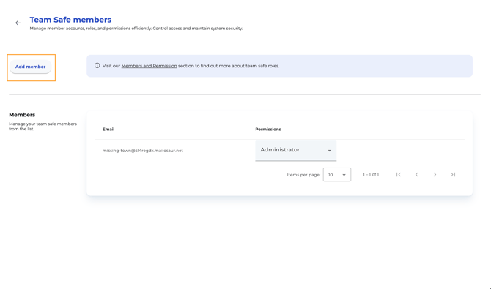Go to the previous page
Screen dimensions: 491x289
pos(416,175)
